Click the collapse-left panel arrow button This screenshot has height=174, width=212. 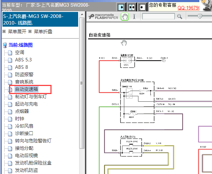[x=142, y=7]
